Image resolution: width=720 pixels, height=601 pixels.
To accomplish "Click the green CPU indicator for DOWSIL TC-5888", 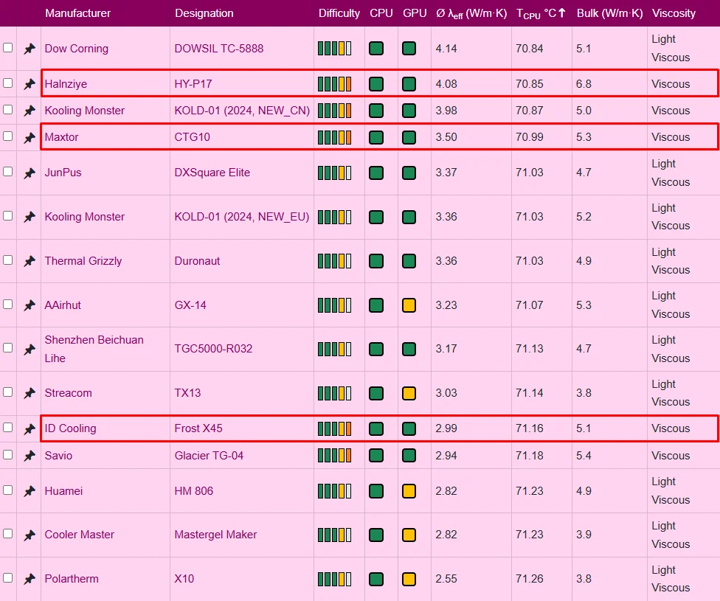I will tap(376, 48).
